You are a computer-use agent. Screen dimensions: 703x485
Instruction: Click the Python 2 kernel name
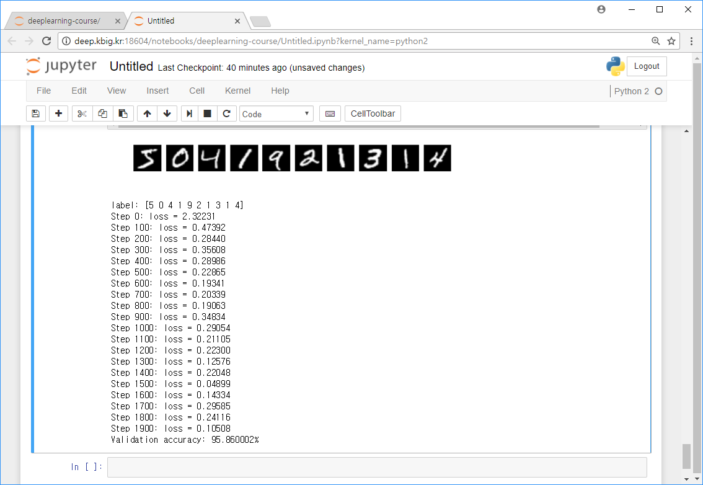click(x=631, y=91)
